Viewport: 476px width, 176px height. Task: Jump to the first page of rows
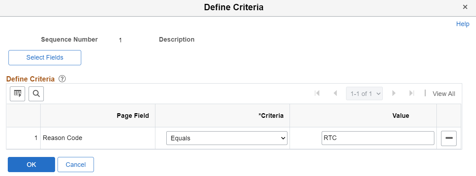pos(317,93)
